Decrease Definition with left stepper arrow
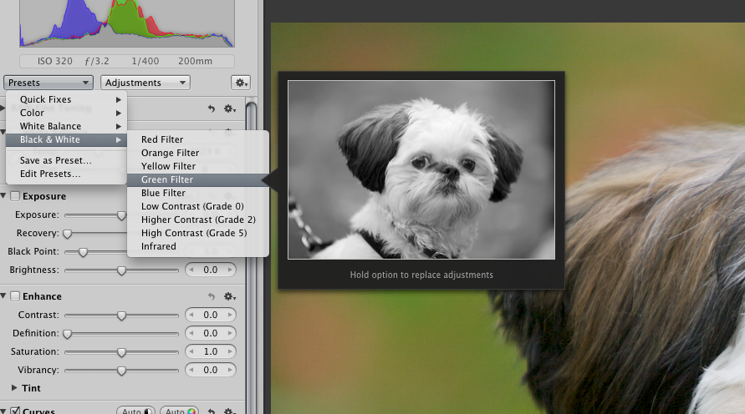This screenshot has width=745, height=414. [x=191, y=333]
